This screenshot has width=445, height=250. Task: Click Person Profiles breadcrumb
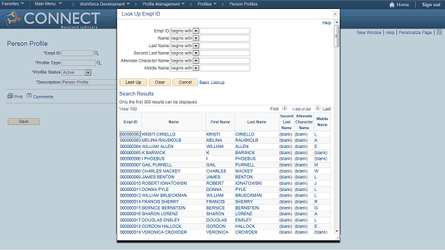(243, 4)
